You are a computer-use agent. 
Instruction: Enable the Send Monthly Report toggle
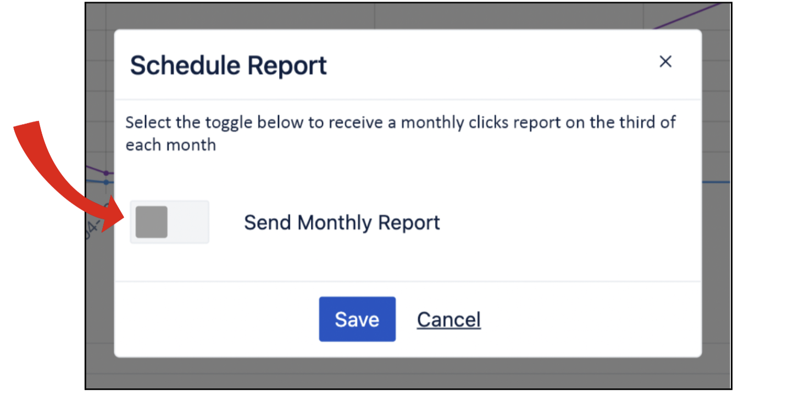point(169,222)
